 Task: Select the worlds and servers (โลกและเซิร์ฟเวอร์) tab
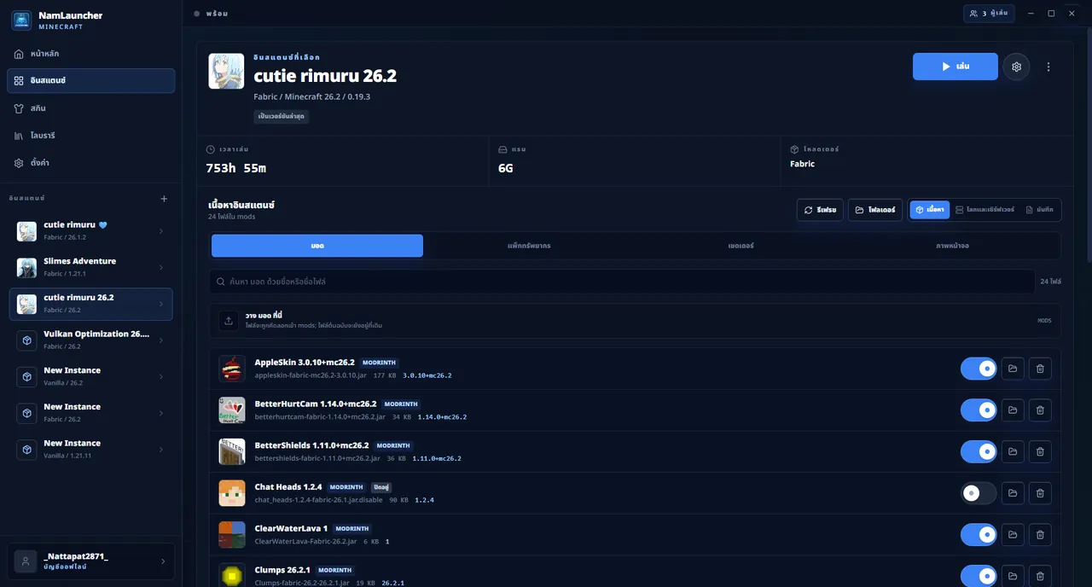985,210
